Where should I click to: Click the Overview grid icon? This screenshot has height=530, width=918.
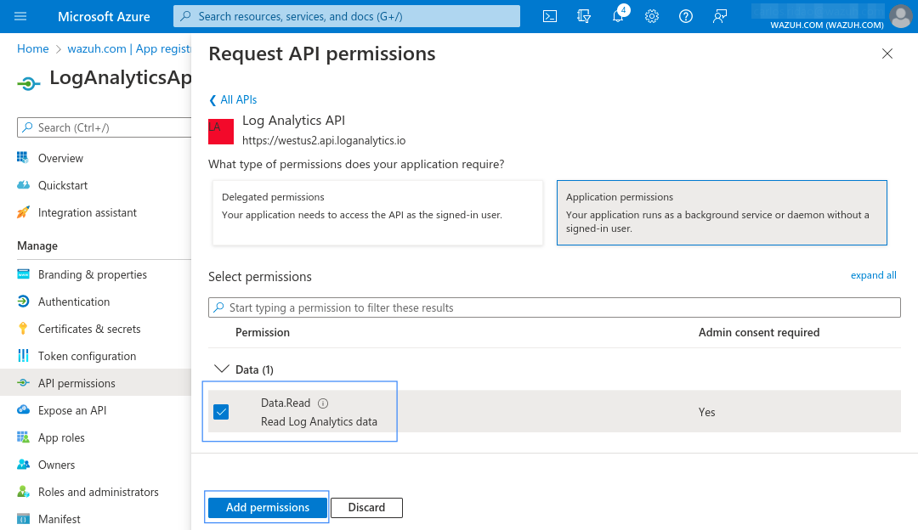pos(23,158)
